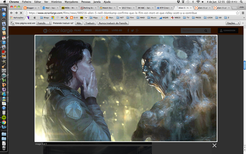Click the search magnifier on écranlarge
The width and height of the screenshot is (246, 154).
pos(206,31)
